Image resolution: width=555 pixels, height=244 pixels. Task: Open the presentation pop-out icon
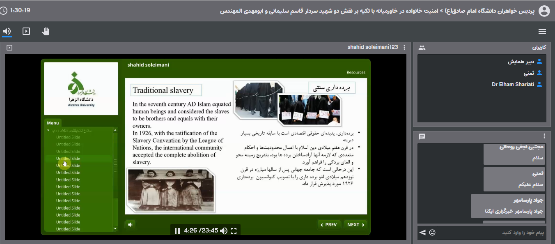tap(9, 47)
